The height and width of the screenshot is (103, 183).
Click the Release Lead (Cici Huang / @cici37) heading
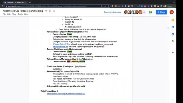click(63, 71)
